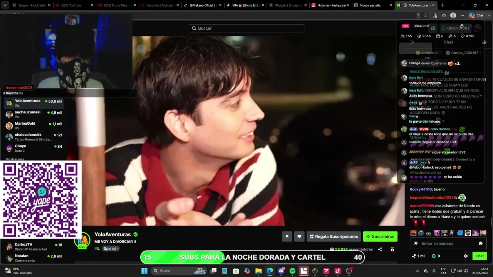Open Edge settings and more menu

tap(463, 15)
